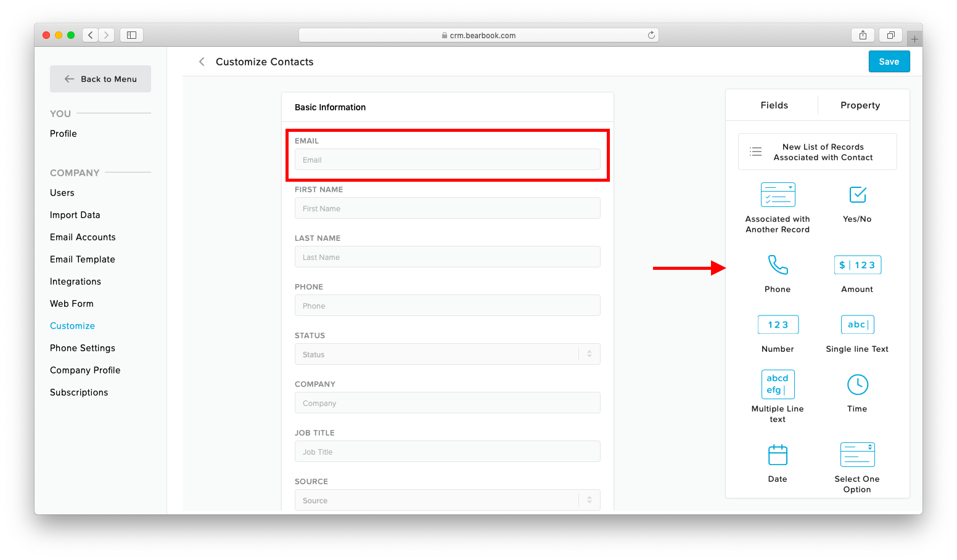Choose the Number field type icon
Screen dimensions: 957x560
pos(778,325)
